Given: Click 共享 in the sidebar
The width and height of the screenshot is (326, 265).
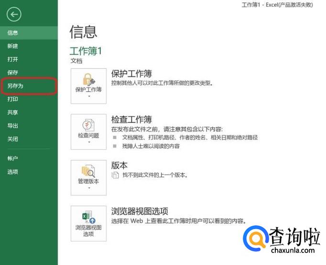Looking at the screenshot, I should [29, 112].
